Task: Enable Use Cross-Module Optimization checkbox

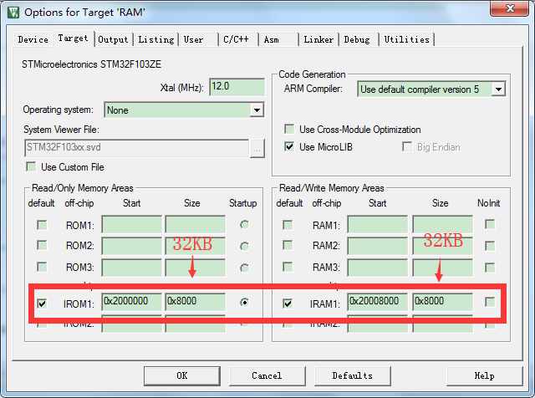Action: (289, 129)
